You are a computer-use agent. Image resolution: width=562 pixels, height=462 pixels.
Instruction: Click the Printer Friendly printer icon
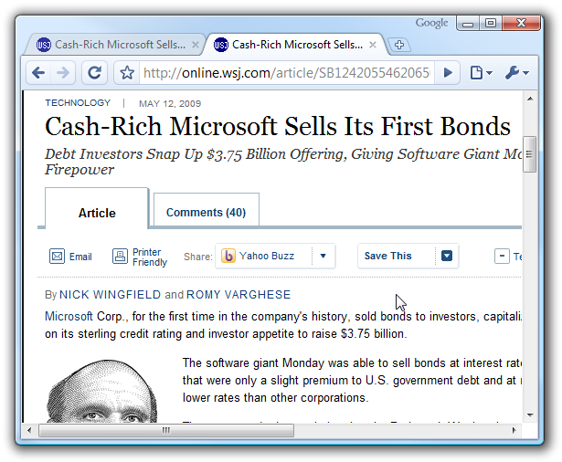pyautogui.click(x=120, y=256)
